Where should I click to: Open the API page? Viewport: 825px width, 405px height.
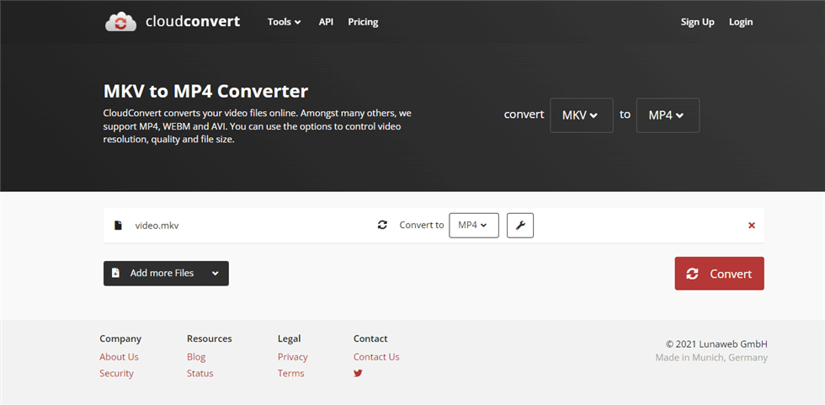pyautogui.click(x=326, y=22)
